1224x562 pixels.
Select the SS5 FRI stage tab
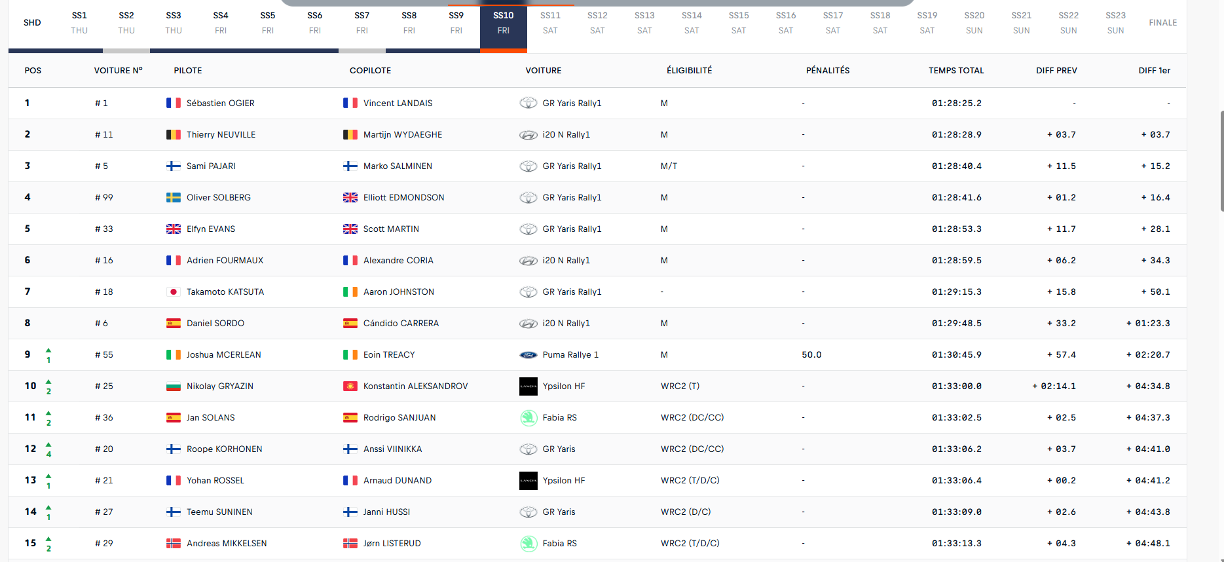coord(268,23)
